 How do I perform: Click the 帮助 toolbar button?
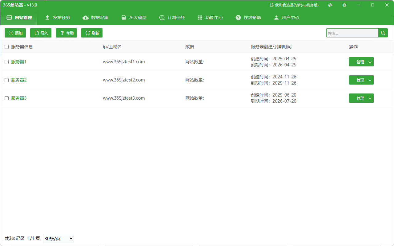(66, 33)
